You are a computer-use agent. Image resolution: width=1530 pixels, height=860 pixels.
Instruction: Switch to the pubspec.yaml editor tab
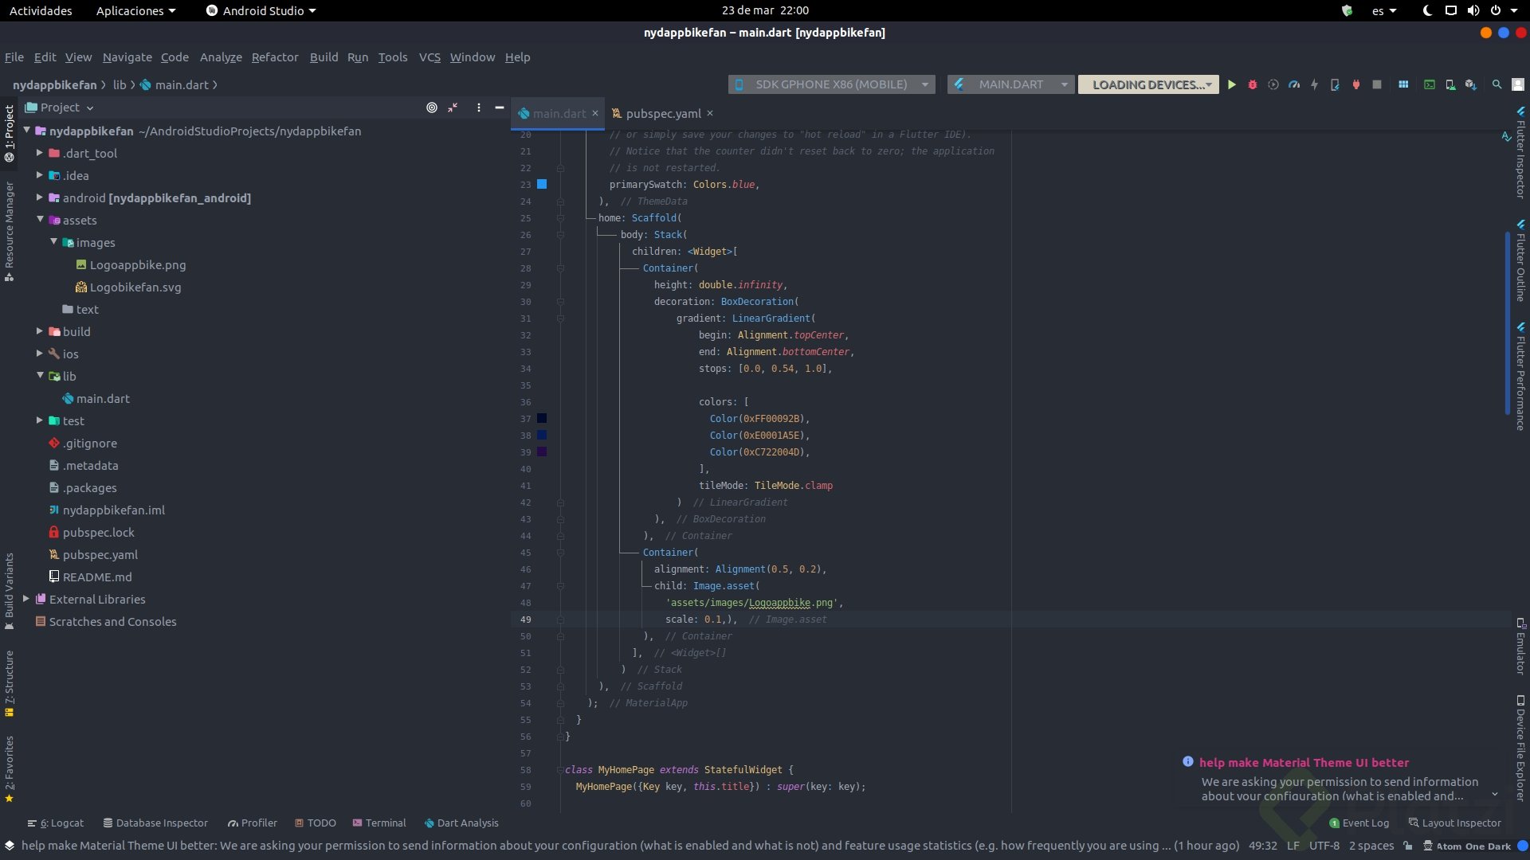[662, 113]
